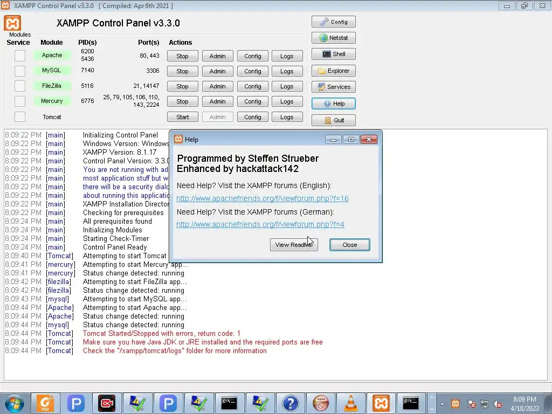This screenshot has height=414, width=552.
Task: View Mercury Logs
Action: tap(287, 101)
